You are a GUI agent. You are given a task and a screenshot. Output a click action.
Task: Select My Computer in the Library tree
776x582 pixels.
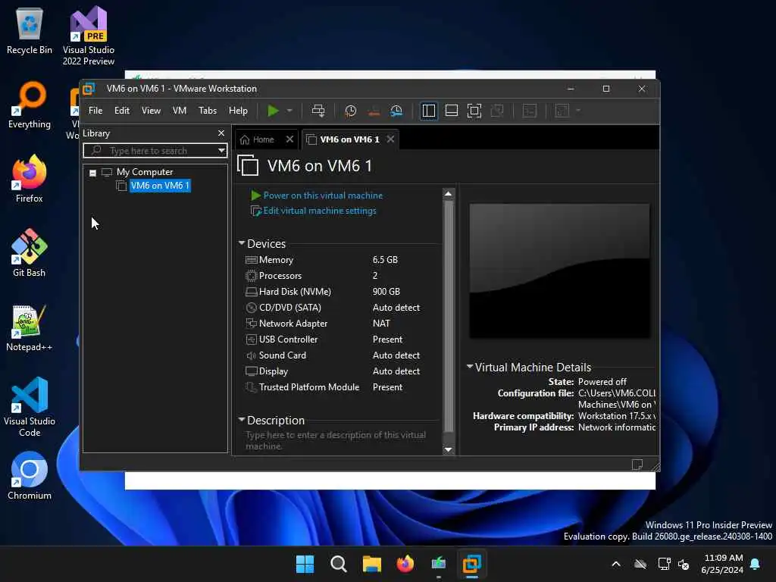click(x=145, y=172)
